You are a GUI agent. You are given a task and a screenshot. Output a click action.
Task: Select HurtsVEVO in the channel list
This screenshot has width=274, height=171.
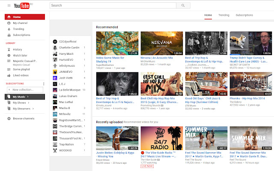pos(66,60)
